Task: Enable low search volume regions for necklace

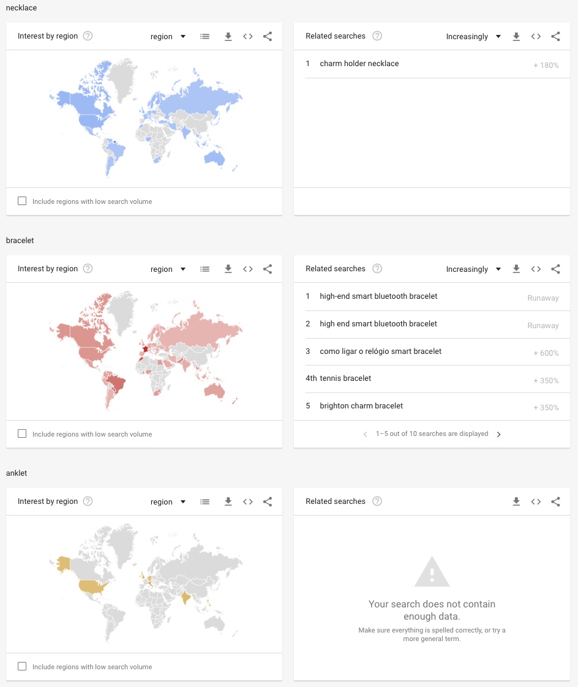Action: tap(22, 201)
